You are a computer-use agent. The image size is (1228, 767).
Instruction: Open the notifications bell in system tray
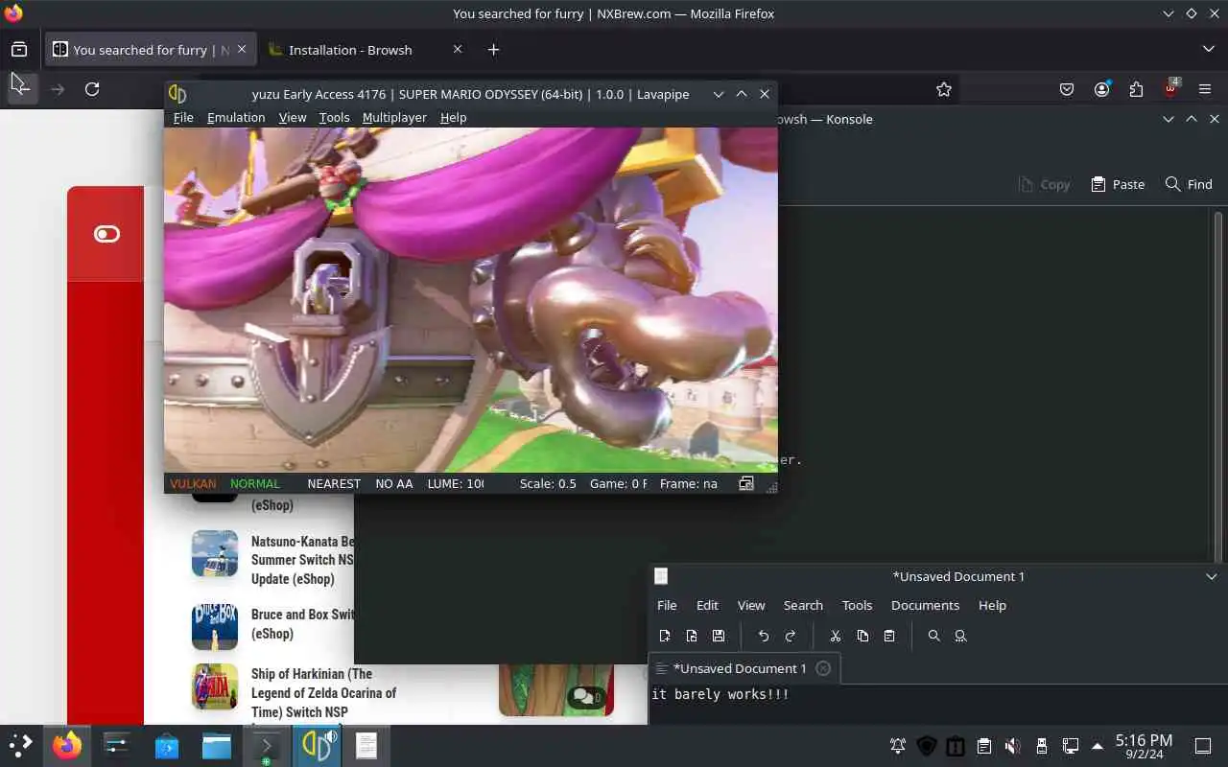click(898, 746)
